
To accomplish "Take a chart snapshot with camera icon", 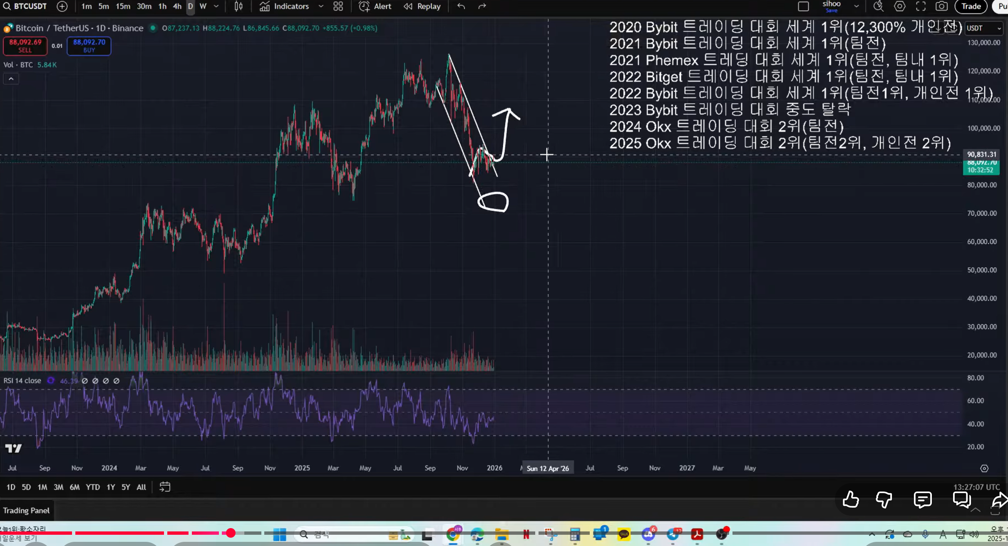I will point(941,6).
